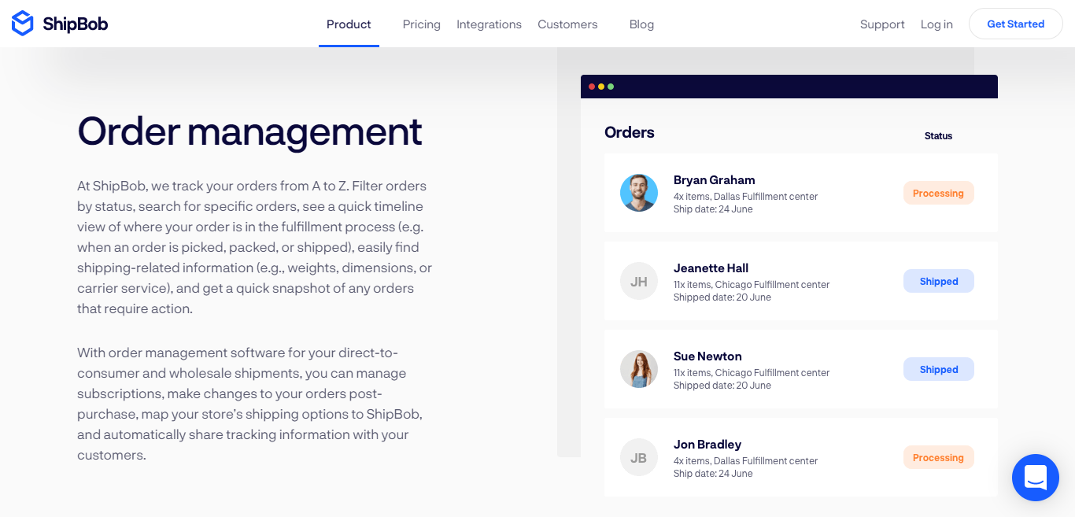Screen dimensions: 1075x517
Task: Select the Jeanette Hall order name
Action: [711, 268]
